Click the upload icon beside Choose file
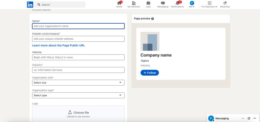The image size is (260, 122). tap(70, 113)
